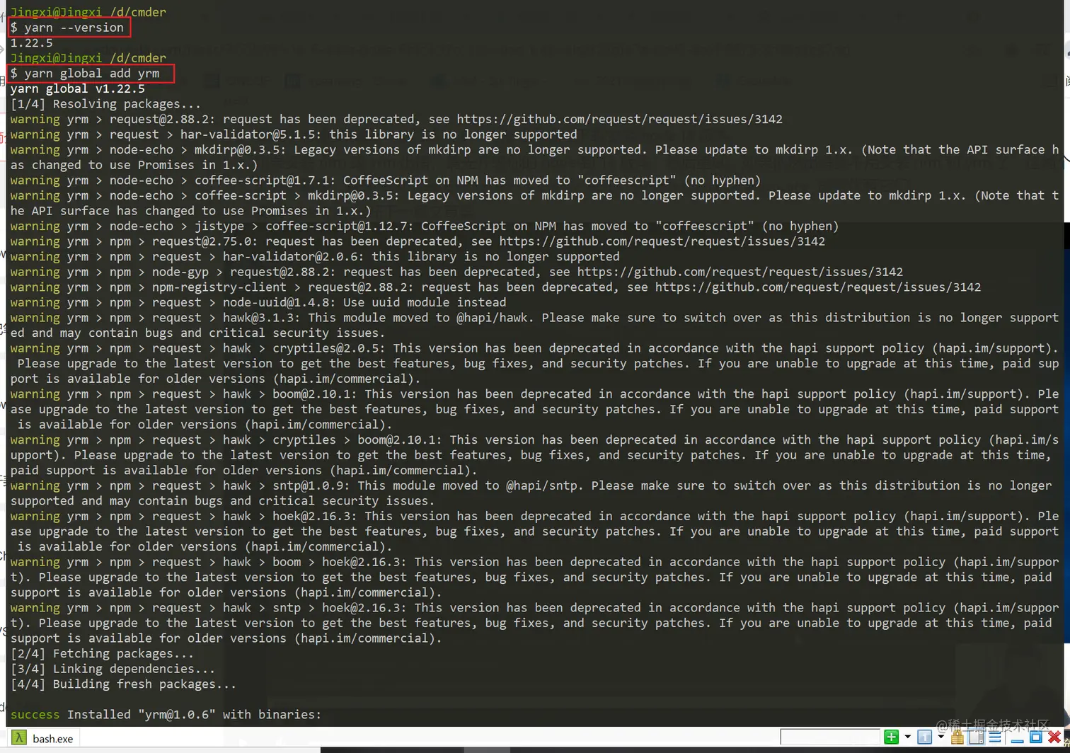The image size is (1070, 753).
Task: Select the bash.exe console tab
Action: pyautogui.click(x=44, y=738)
